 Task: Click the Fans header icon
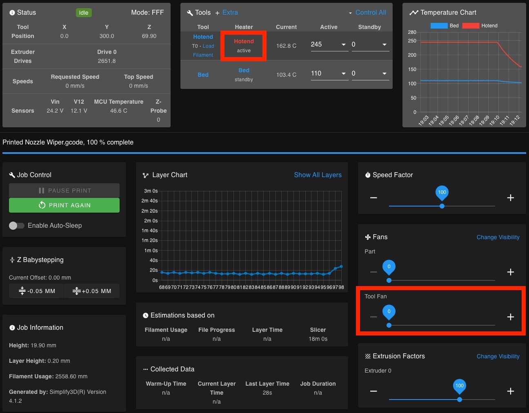pos(368,237)
